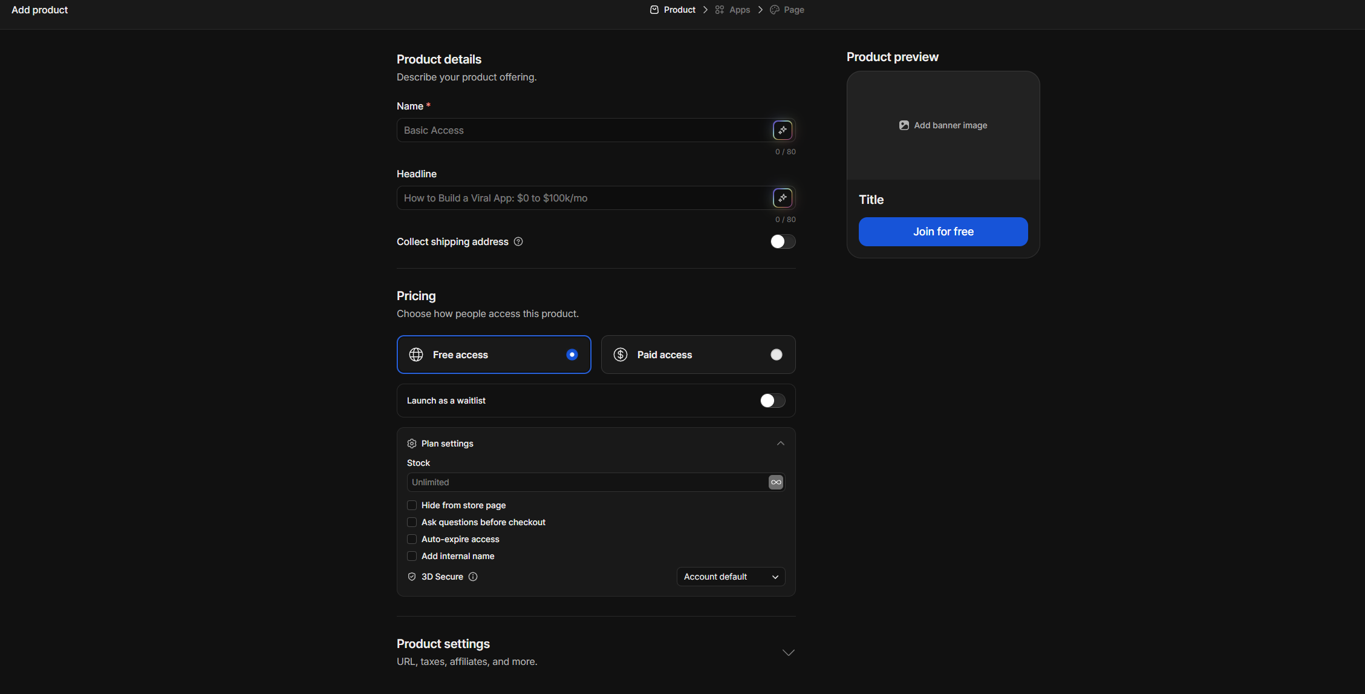Click the banner image icon in preview

coord(904,125)
